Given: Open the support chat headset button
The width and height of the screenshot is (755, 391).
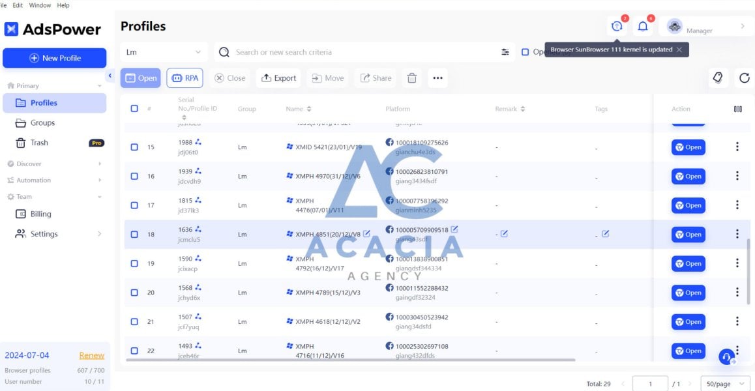Looking at the screenshot, I should tap(726, 357).
